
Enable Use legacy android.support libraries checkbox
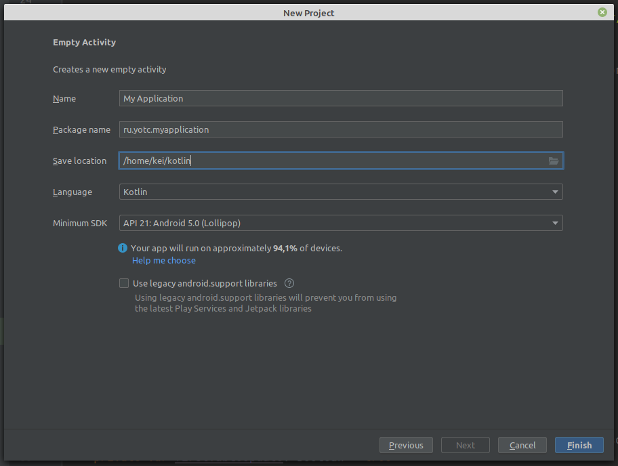coord(124,283)
